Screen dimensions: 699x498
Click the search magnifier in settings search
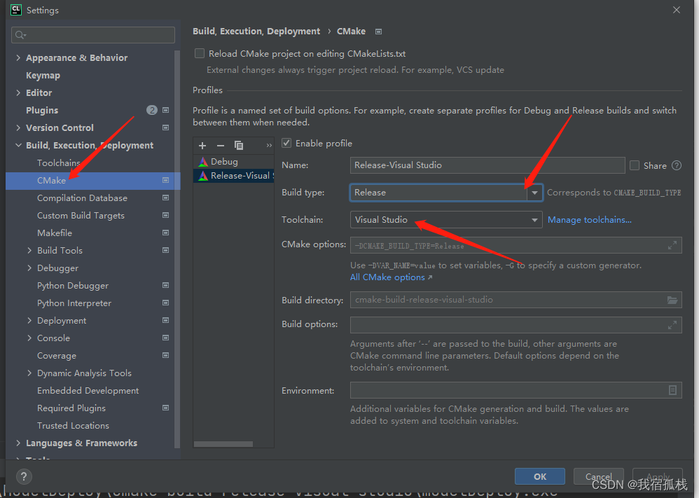[20, 35]
